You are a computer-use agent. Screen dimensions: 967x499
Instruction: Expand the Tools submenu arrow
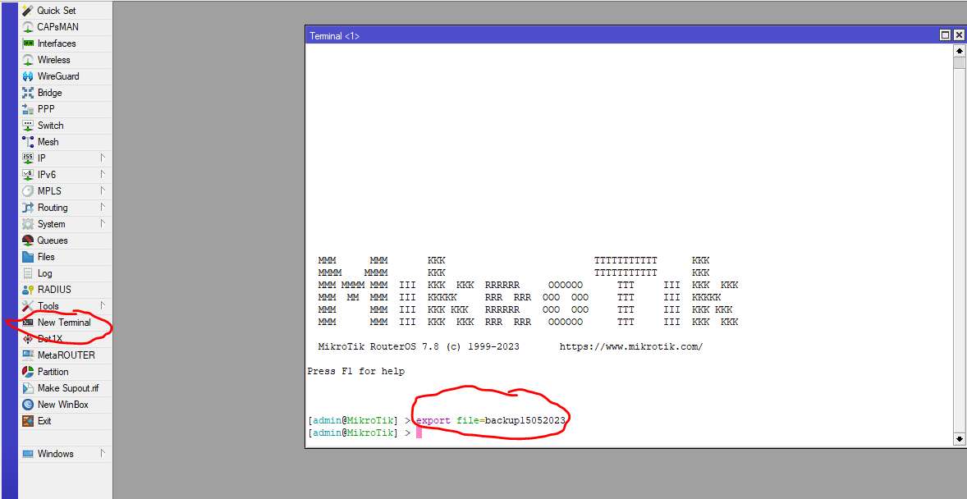coord(103,305)
